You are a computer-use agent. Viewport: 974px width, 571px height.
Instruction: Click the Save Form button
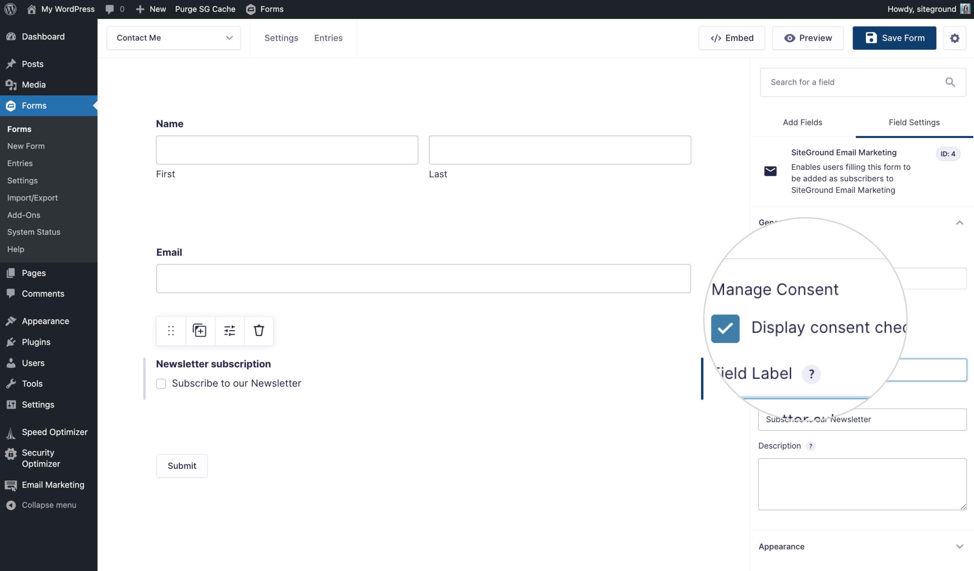[894, 38]
